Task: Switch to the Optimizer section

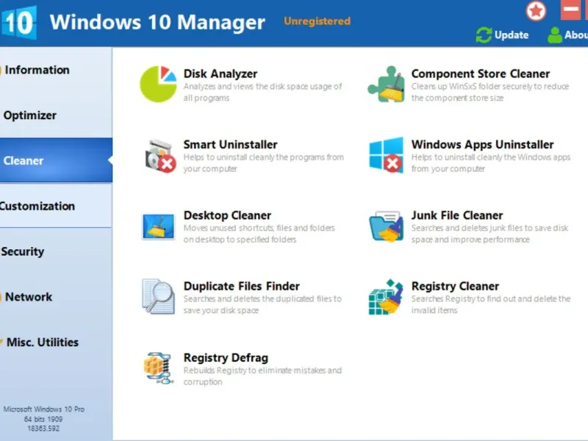Action: click(56, 115)
